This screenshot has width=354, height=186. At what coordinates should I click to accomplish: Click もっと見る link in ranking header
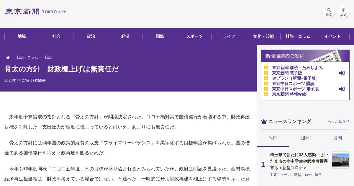339,121
